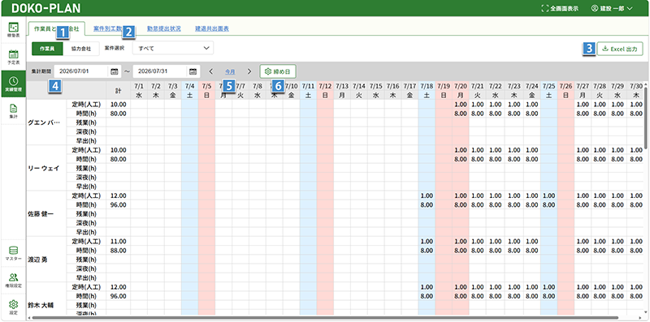
Task: Open calendar picker for start date 2026/07/01
Action: pyautogui.click(x=115, y=71)
